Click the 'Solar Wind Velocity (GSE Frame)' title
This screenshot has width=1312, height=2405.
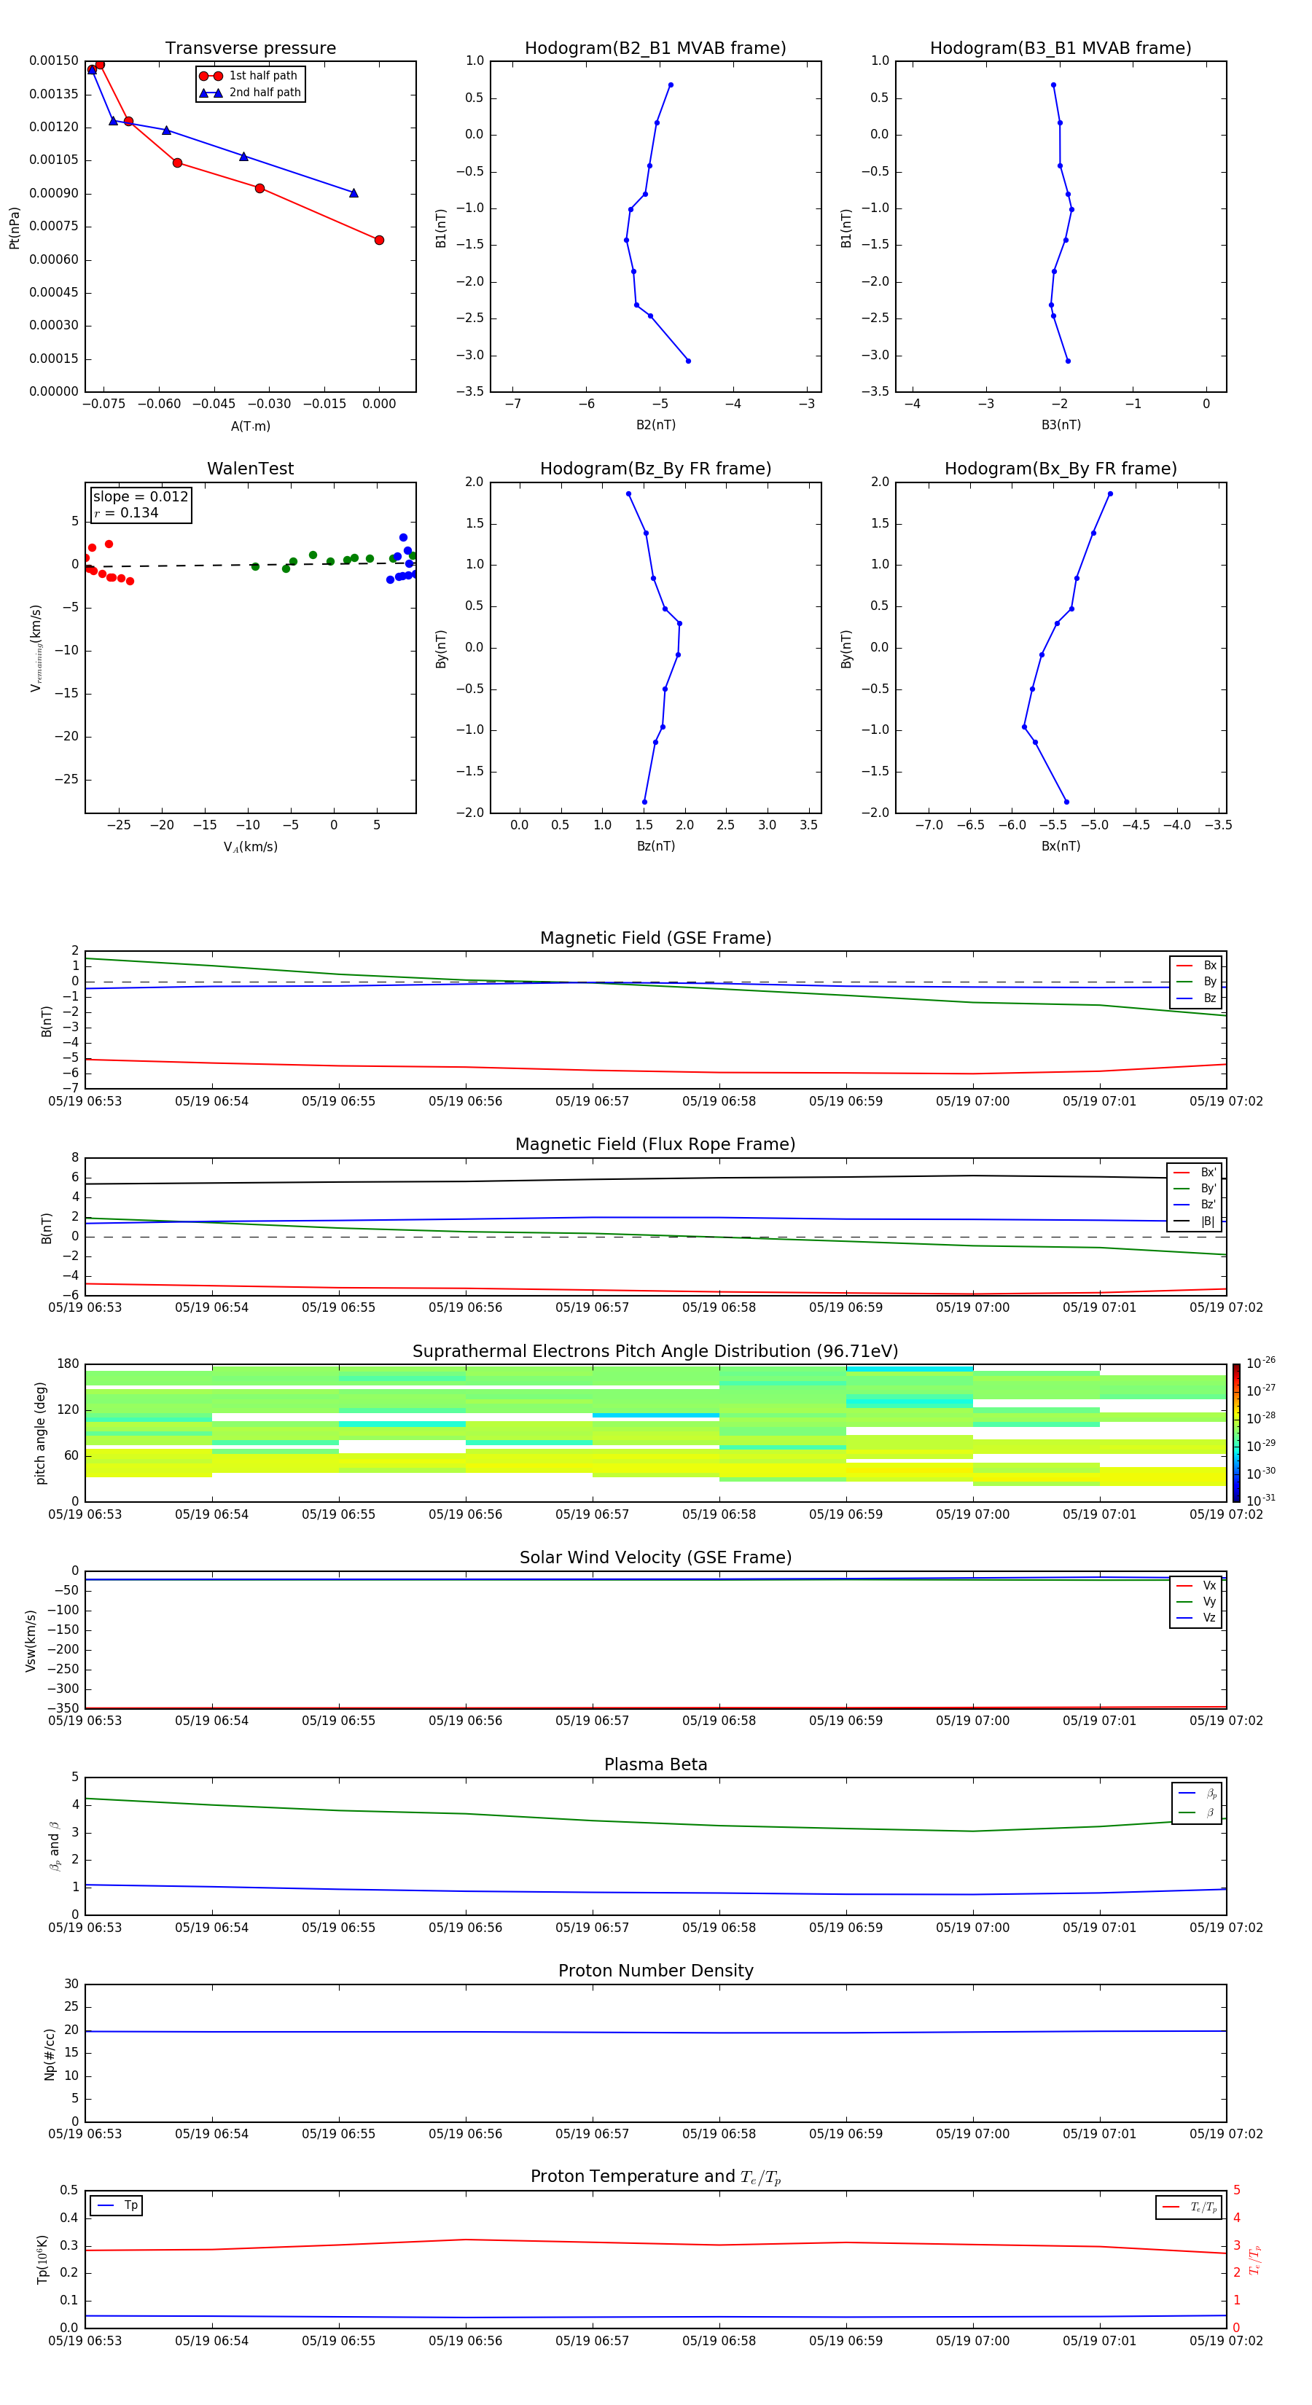click(655, 1557)
